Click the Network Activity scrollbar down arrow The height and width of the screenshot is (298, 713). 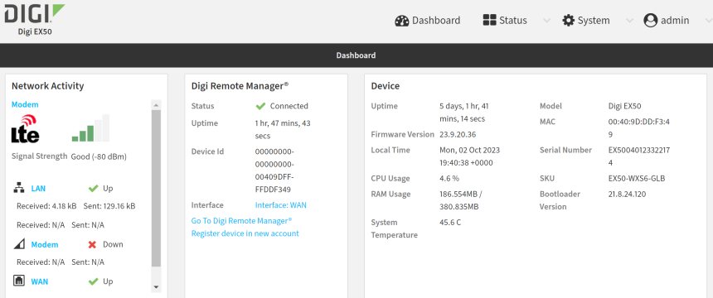coord(156,286)
